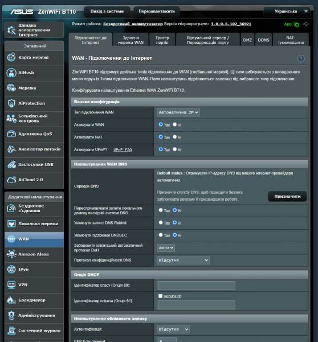
Task: Enable DNS Rebind protection with Так
Action: 161,223
